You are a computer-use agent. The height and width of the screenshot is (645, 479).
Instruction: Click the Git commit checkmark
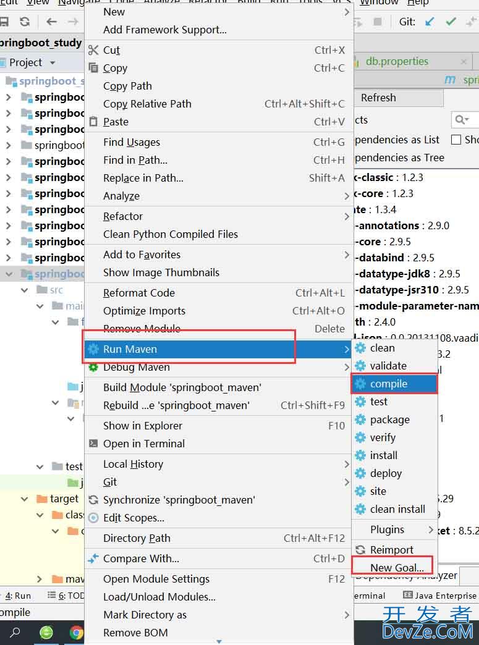click(x=451, y=22)
